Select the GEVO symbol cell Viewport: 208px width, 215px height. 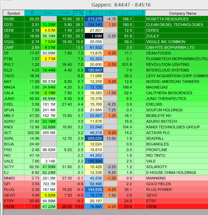[x=14, y=196]
